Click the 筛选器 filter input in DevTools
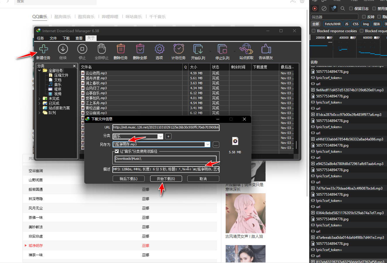The height and width of the screenshot is (263, 387). [x=334, y=17]
